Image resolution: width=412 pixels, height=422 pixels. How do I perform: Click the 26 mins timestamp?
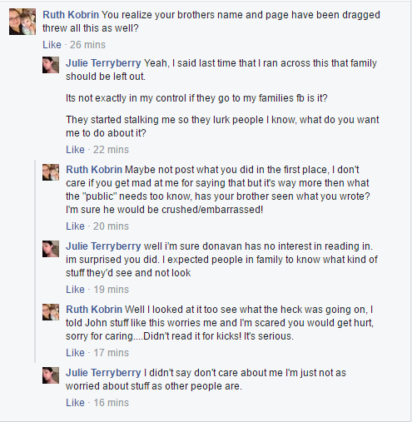tap(87, 45)
